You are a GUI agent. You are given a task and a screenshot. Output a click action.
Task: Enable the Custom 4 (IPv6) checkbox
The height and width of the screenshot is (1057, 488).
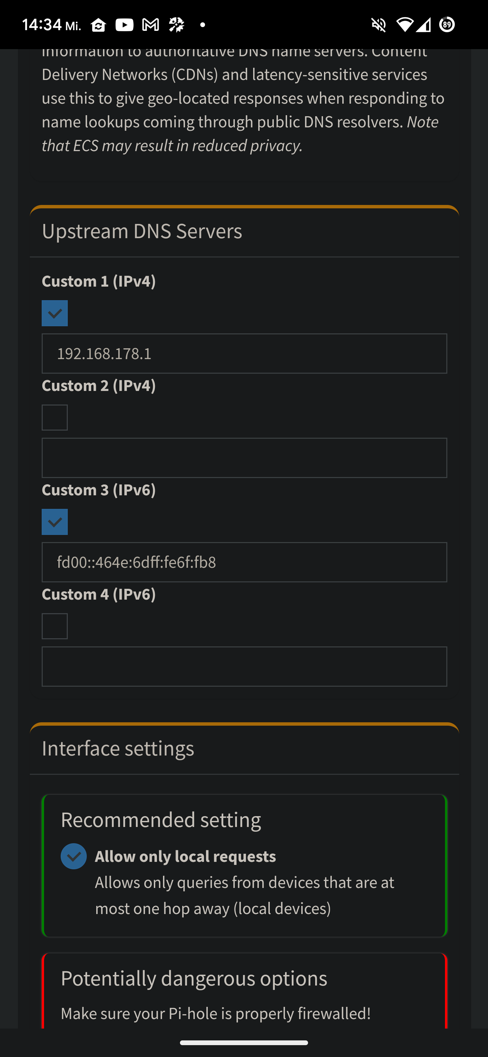click(x=55, y=626)
